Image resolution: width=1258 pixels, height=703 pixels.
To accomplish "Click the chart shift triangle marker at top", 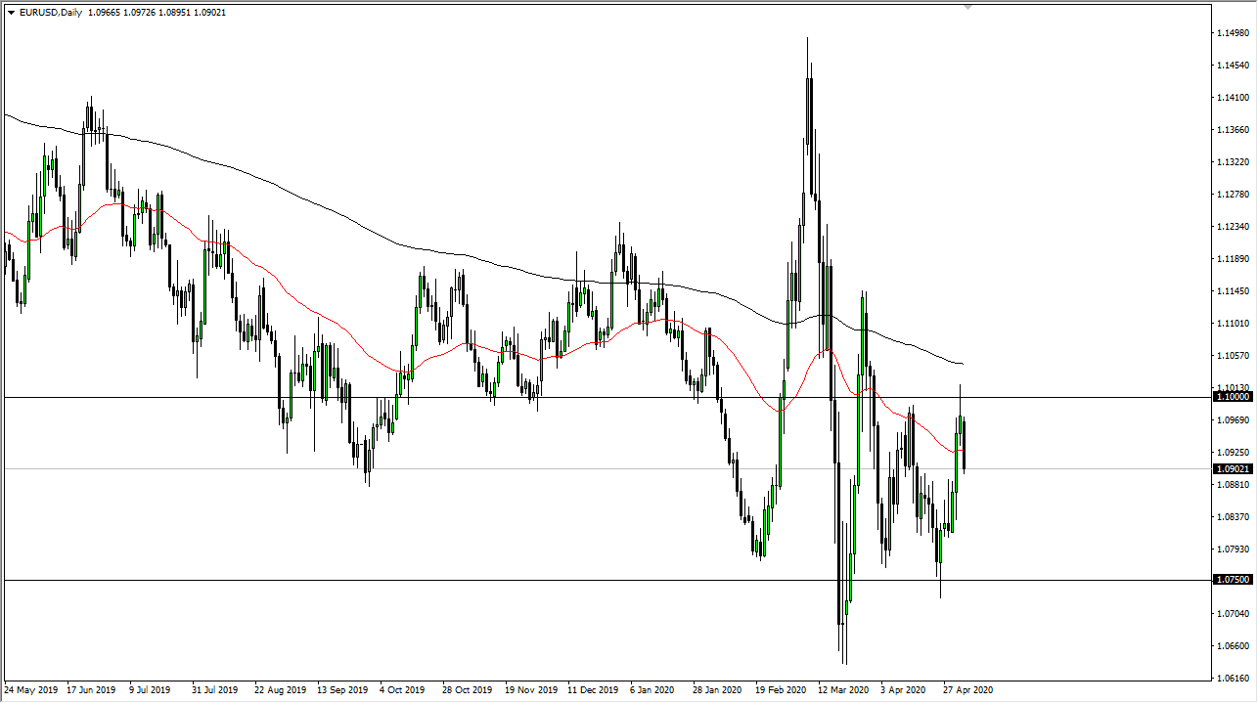I will pyautogui.click(x=968, y=7).
